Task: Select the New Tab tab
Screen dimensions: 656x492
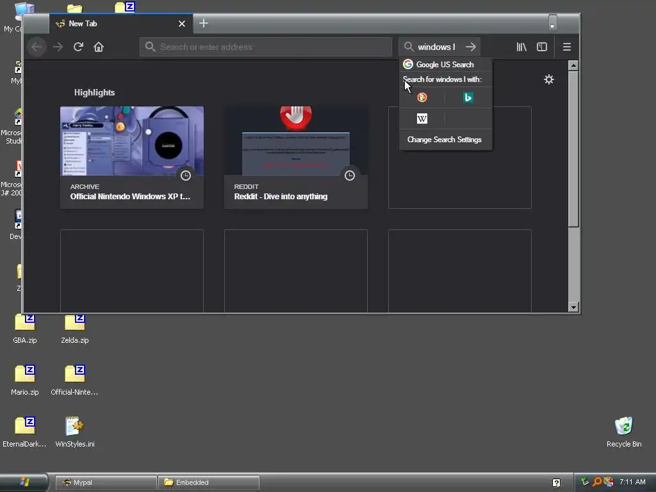Action: [x=121, y=24]
